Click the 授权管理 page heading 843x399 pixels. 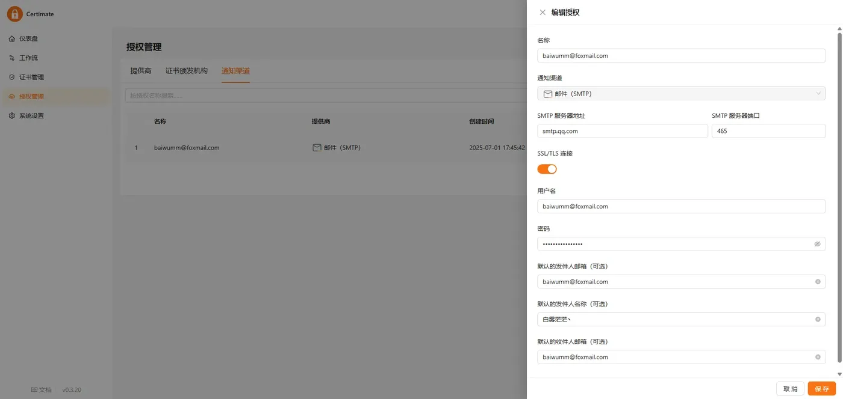tap(144, 47)
